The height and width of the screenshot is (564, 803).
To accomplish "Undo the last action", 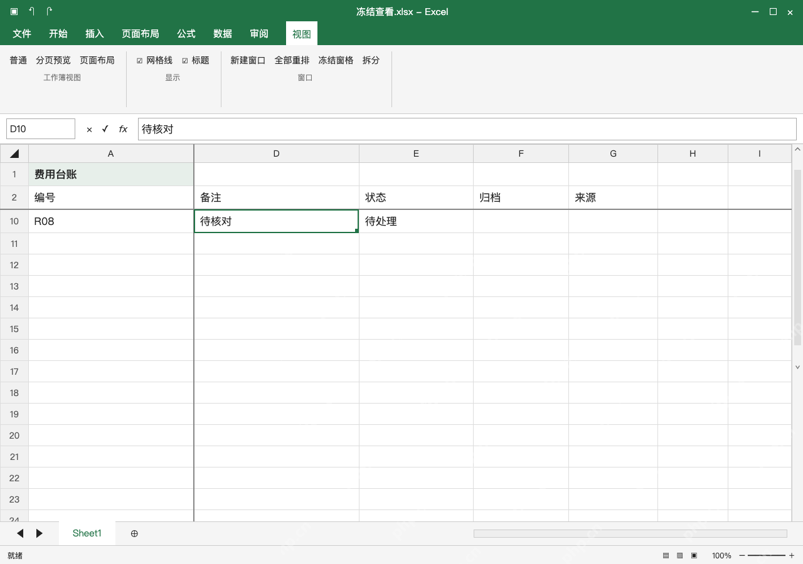I will (31, 11).
